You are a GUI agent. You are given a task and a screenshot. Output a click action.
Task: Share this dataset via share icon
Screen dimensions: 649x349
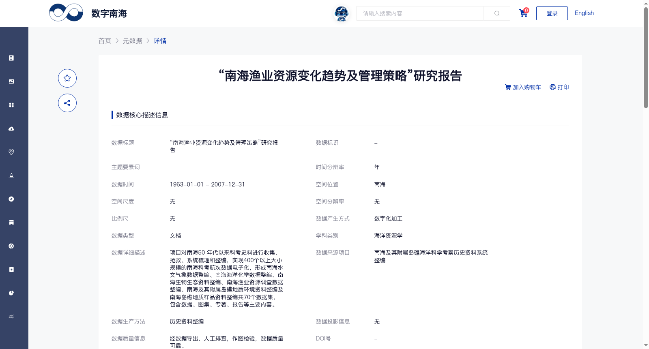(67, 103)
